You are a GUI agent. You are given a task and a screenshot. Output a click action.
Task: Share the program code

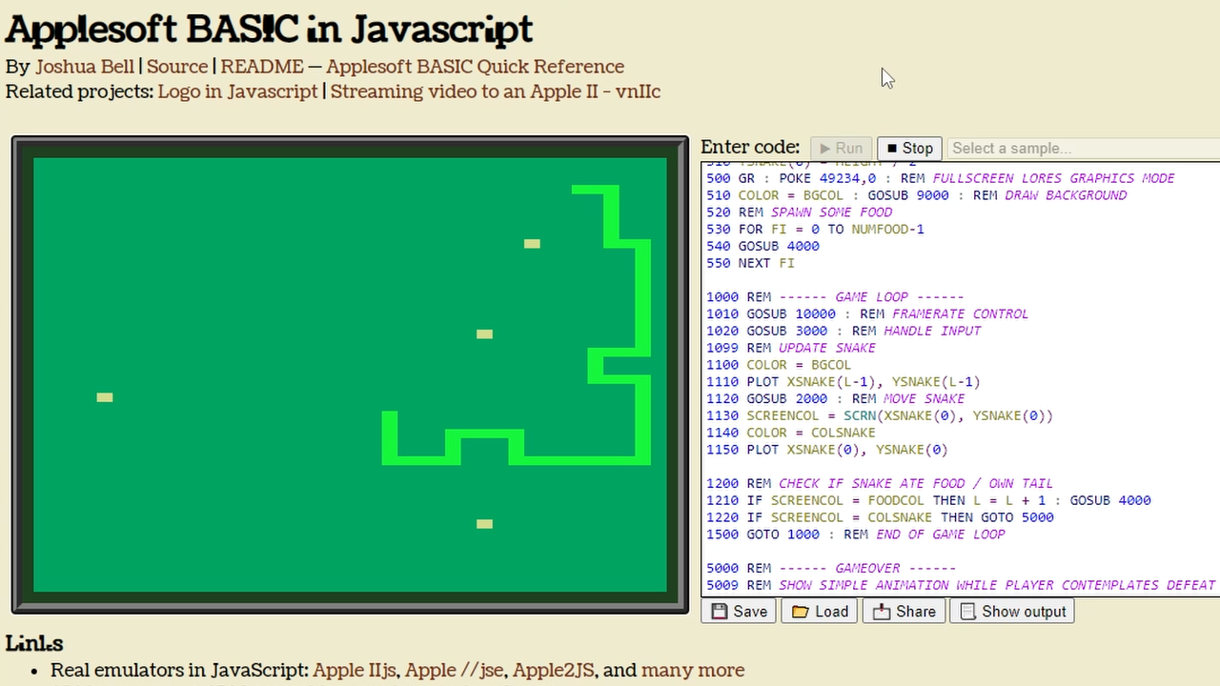[x=904, y=612]
